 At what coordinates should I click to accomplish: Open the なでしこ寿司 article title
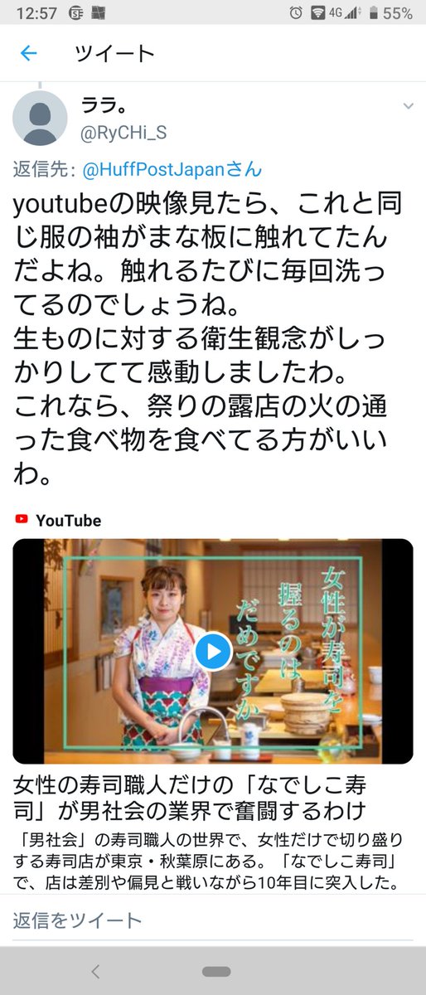coord(201,796)
